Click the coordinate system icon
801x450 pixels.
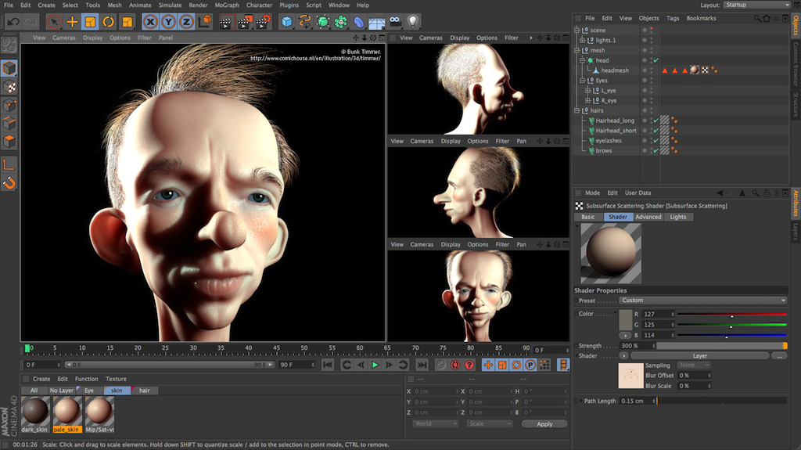pyautogui.click(x=204, y=21)
